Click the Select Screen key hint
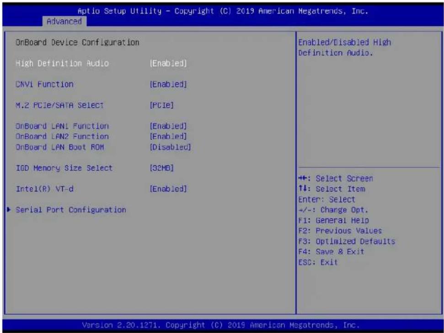Screen dimensions: 444x333 pos(336,179)
